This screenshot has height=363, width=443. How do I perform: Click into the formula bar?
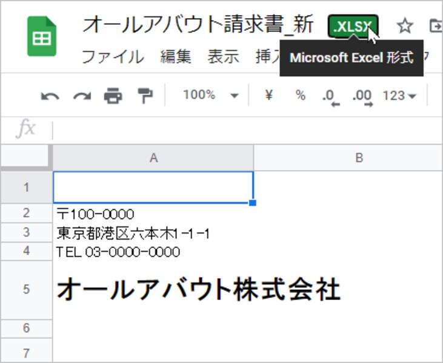[x=247, y=129]
